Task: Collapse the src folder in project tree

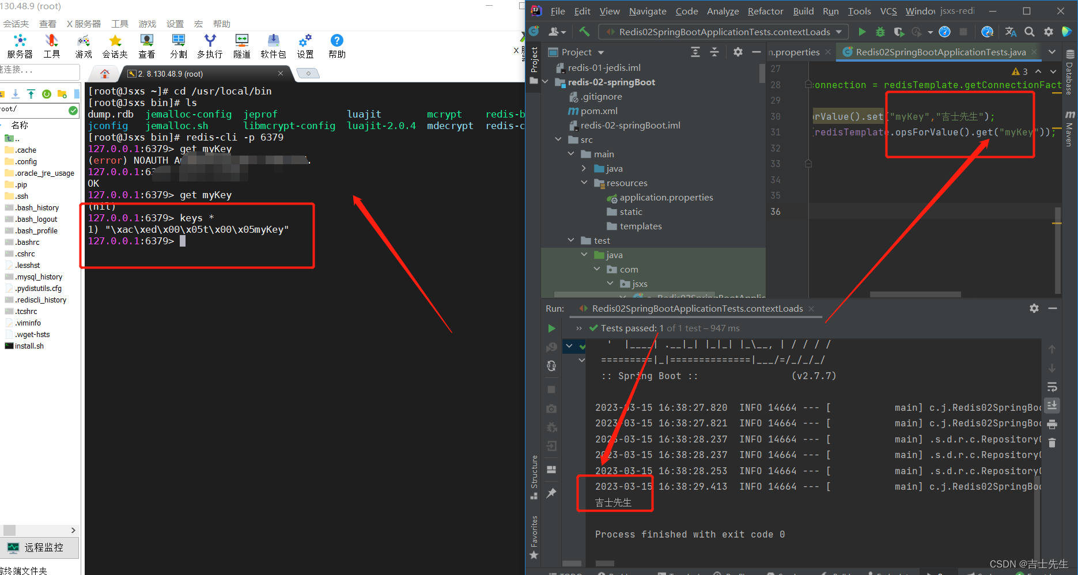Action: pos(558,139)
